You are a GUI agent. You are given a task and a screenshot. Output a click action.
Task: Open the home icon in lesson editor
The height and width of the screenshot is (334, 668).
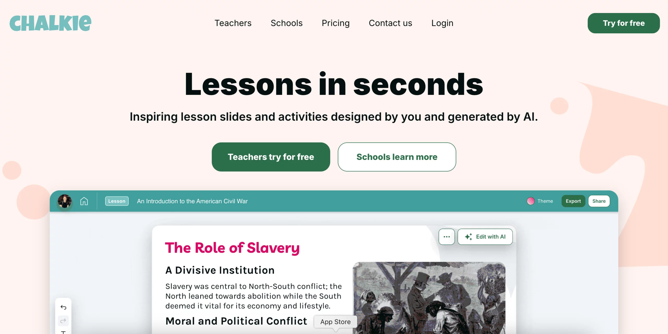84,201
